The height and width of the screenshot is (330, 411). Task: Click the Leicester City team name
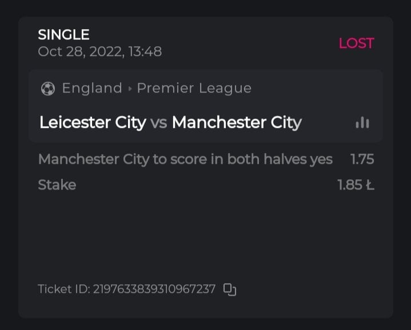(93, 123)
